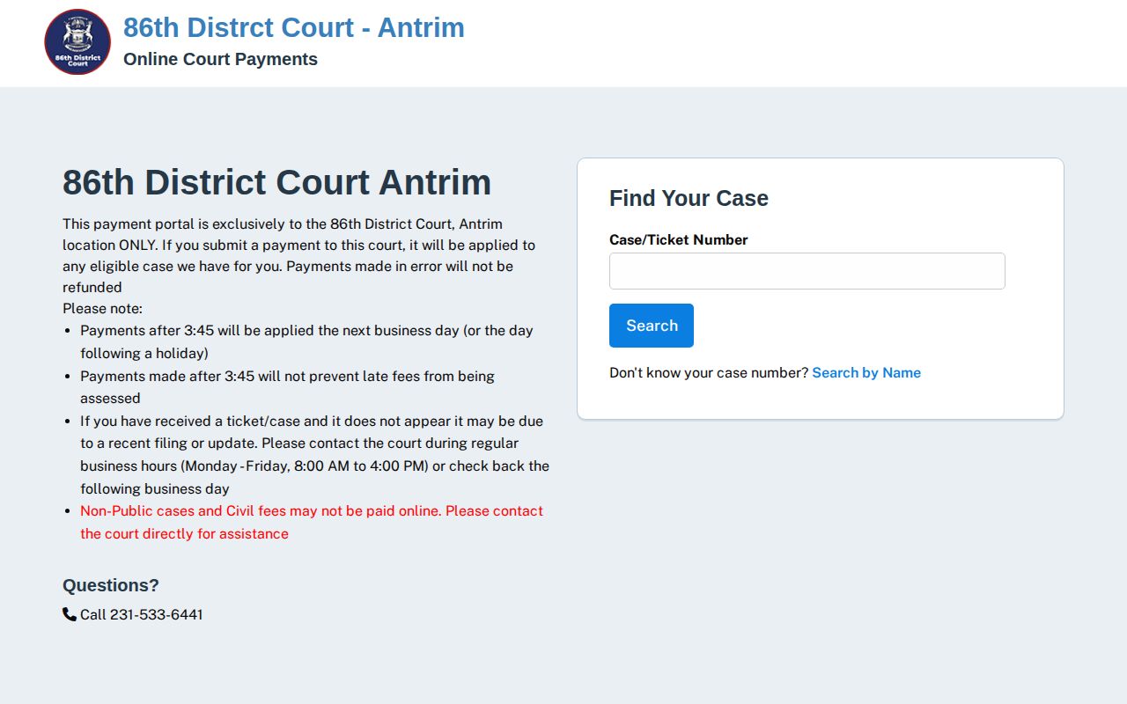
Task: Click the Find Your Case heading
Action: pyautogui.click(x=689, y=198)
